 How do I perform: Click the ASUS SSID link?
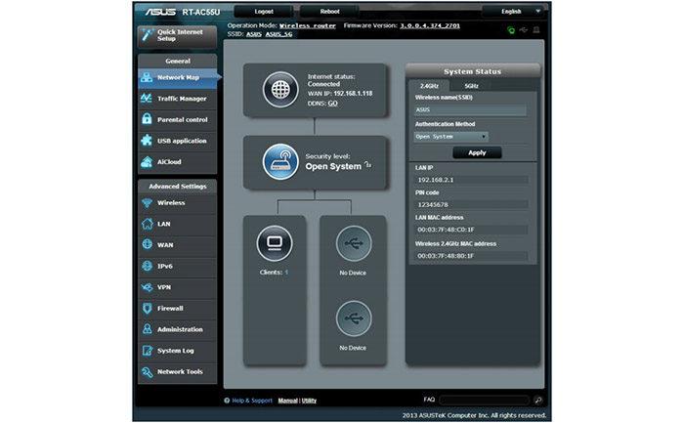(253, 34)
